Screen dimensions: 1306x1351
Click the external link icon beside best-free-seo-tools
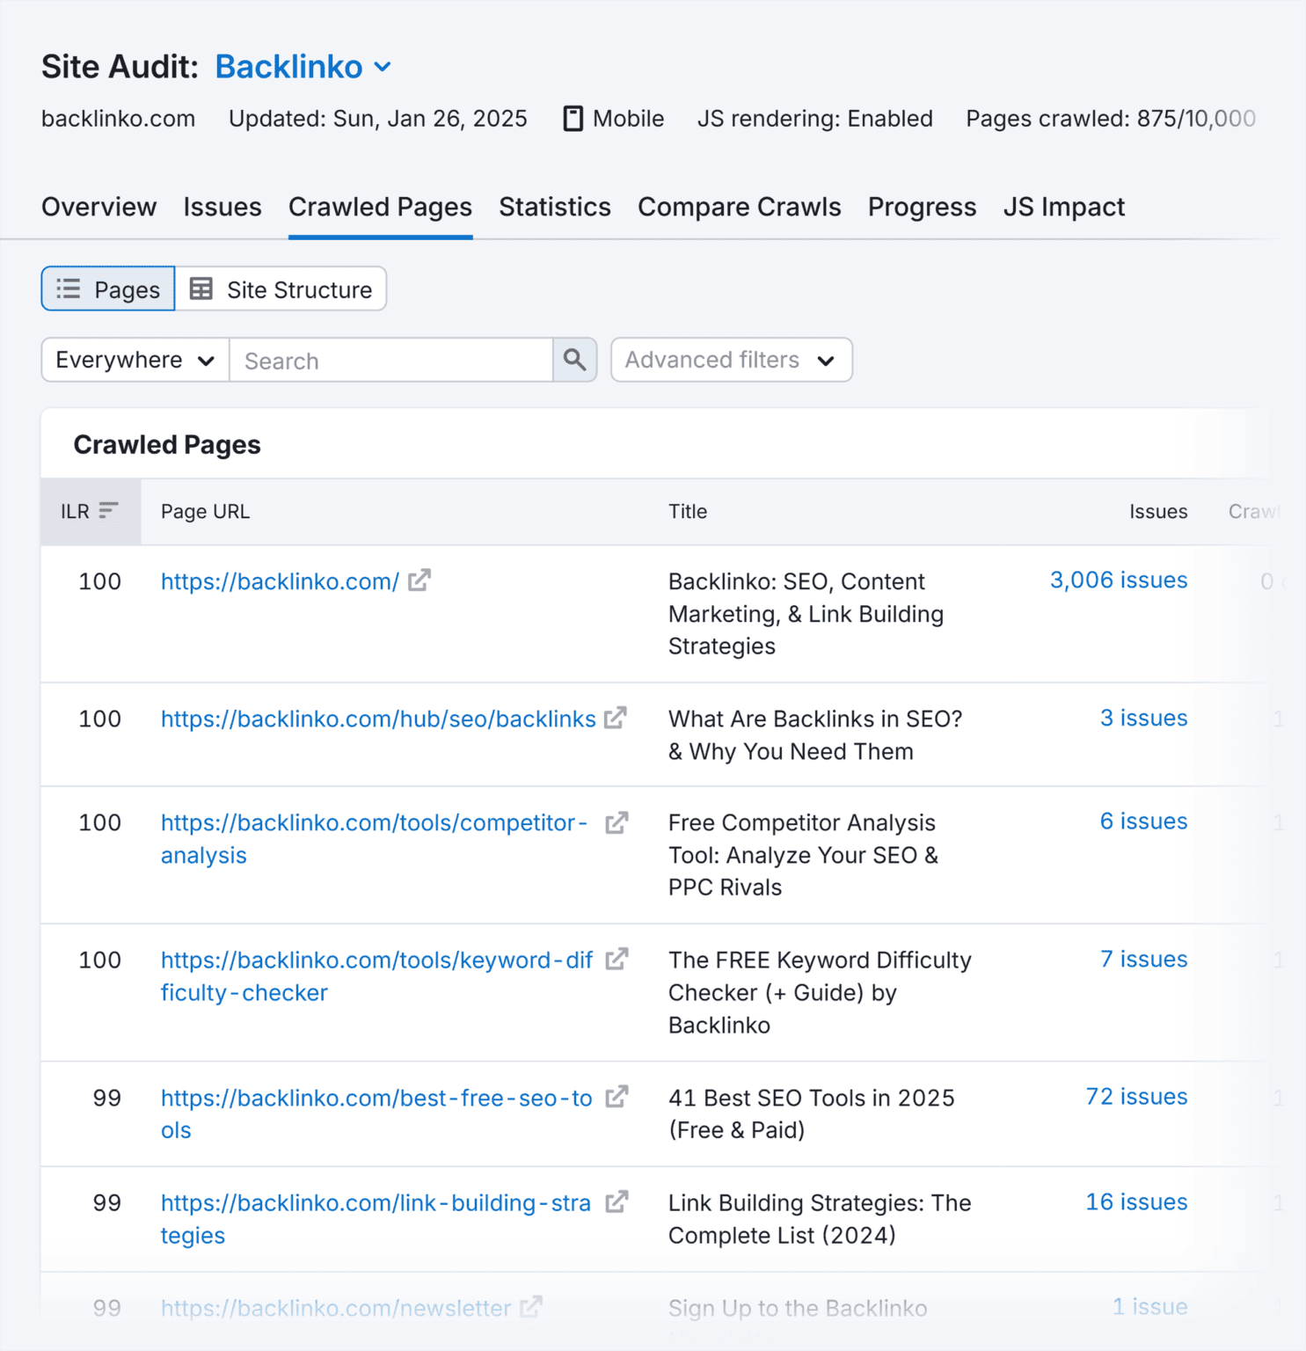click(x=617, y=1097)
